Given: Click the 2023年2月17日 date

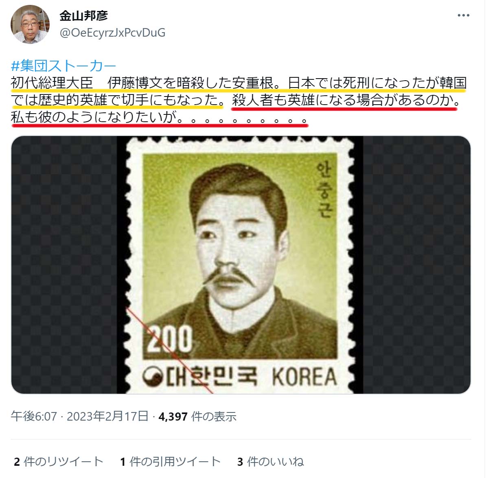Looking at the screenshot, I should (107, 416).
